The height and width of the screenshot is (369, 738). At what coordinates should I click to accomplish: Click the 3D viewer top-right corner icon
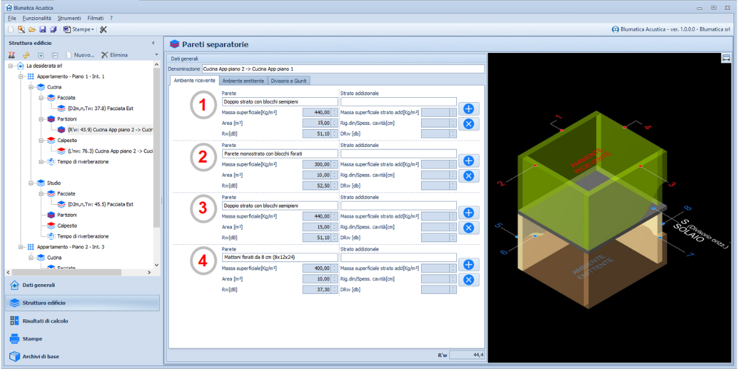click(x=726, y=58)
